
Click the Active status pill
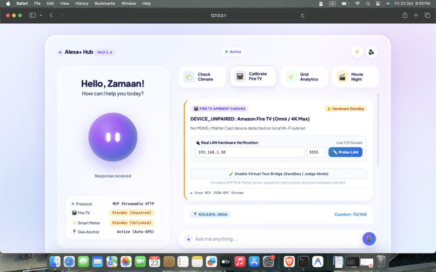point(233,52)
